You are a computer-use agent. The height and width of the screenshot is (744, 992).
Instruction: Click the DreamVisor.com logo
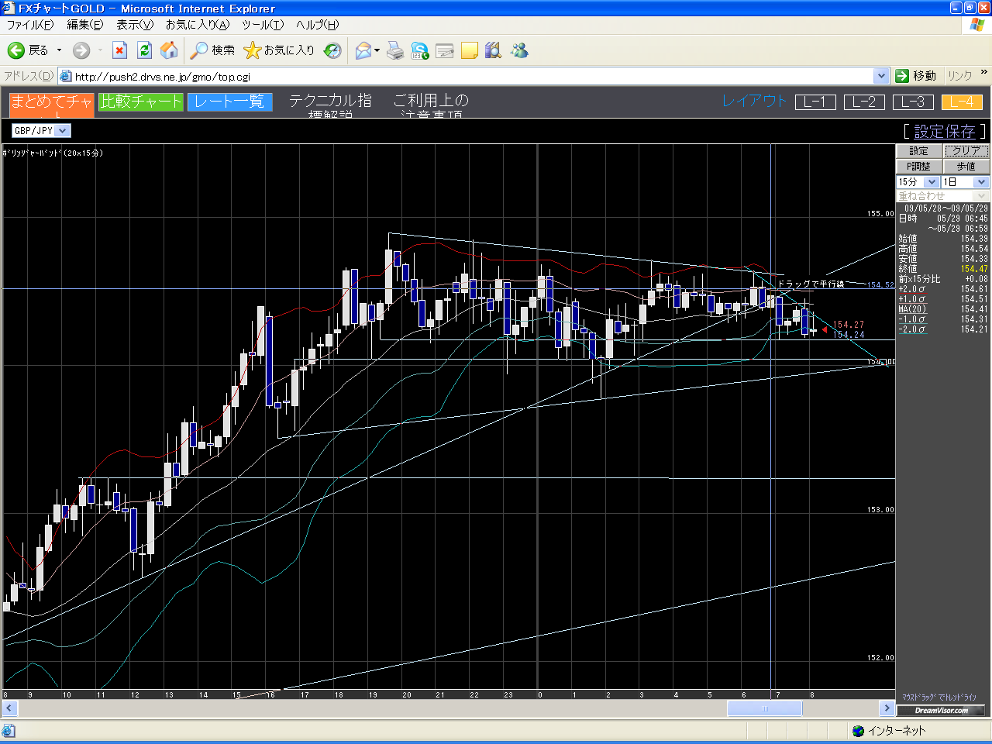tap(941, 711)
